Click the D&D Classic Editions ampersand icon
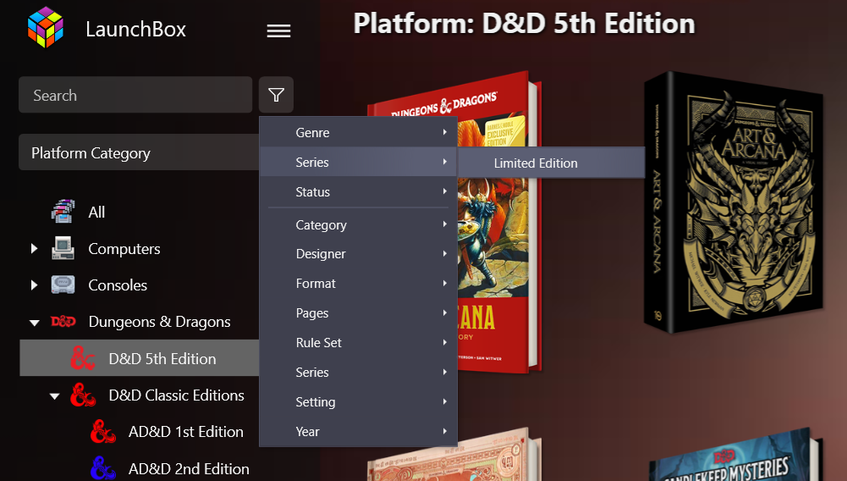 pyautogui.click(x=83, y=395)
